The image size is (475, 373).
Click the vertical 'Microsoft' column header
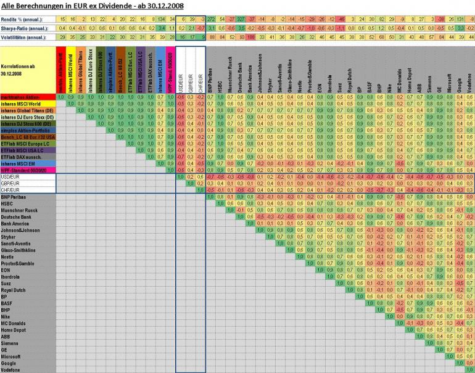pos(449,70)
